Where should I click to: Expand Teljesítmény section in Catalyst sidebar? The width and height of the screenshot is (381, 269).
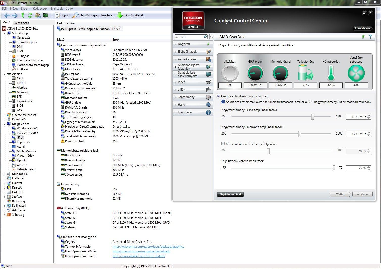coord(193,97)
